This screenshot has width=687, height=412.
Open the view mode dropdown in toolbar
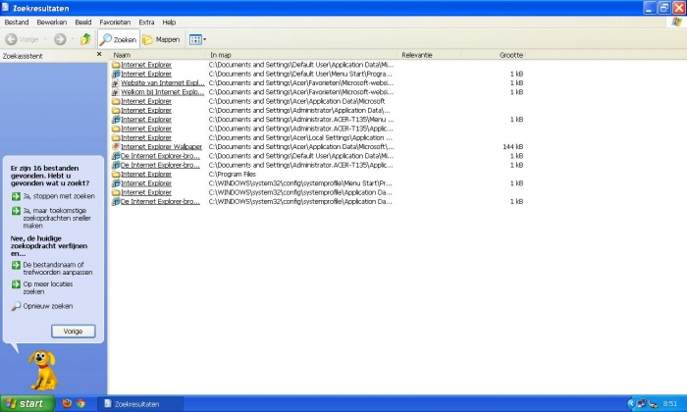[197, 39]
